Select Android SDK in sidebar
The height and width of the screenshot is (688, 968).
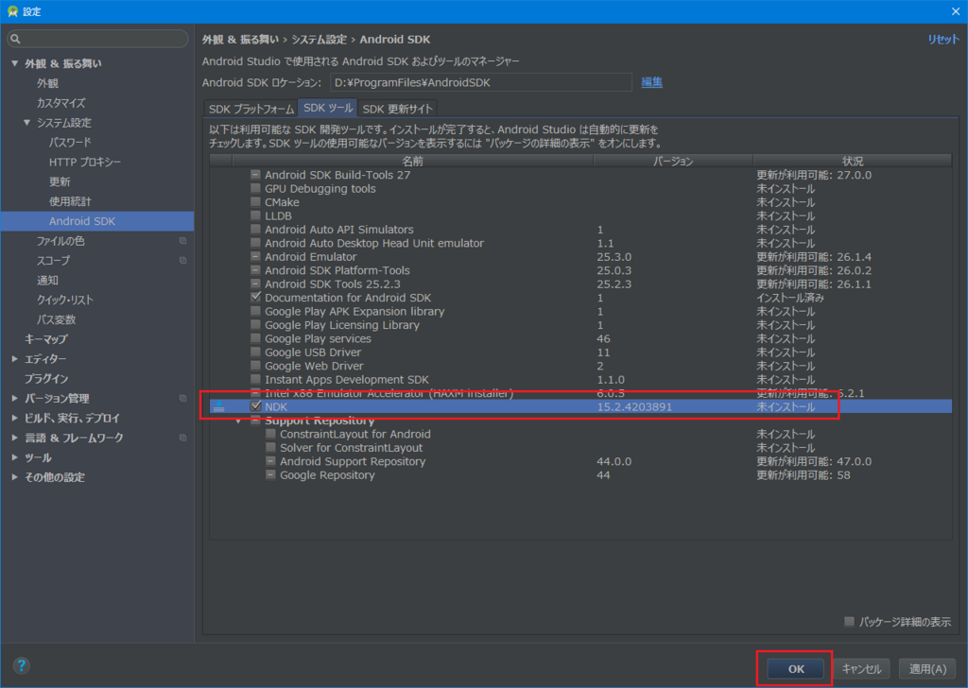97,221
